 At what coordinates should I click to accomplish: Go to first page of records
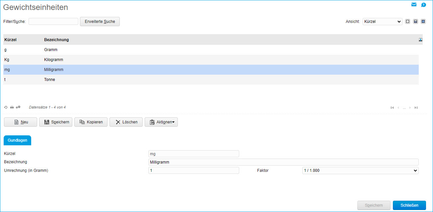pos(392,107)
